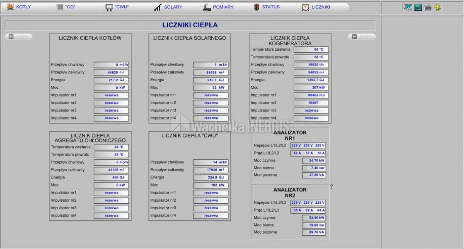Open the KOTŁY boilers screen
464x249 pixels.
[19, 7]
